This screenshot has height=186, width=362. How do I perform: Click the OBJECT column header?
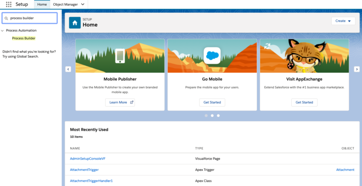(x=348, y=148)
